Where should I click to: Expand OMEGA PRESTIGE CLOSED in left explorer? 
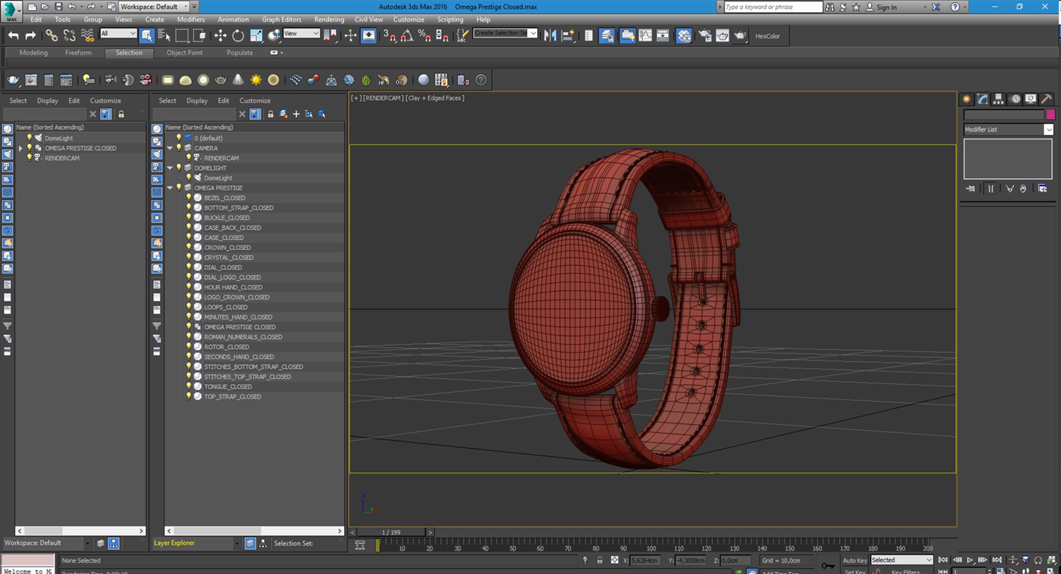pos(21,148)
